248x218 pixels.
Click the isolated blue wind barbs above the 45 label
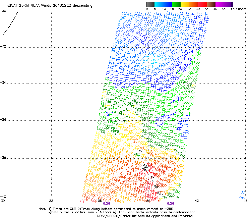tap(243, 195)
